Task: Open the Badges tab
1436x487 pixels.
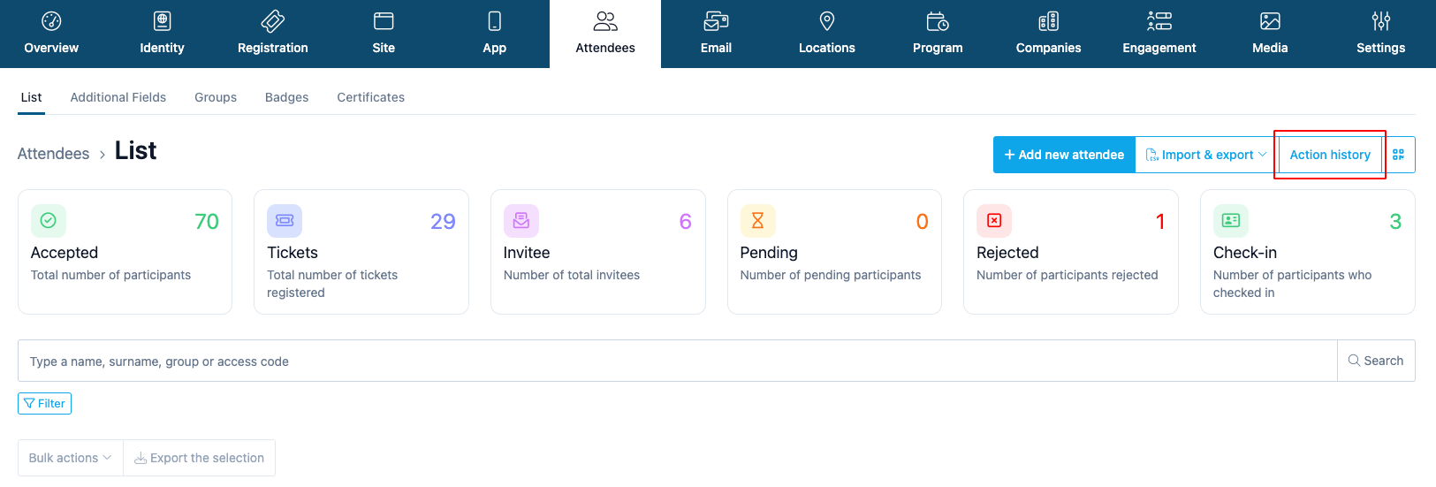Action: (x=287, y=97)
